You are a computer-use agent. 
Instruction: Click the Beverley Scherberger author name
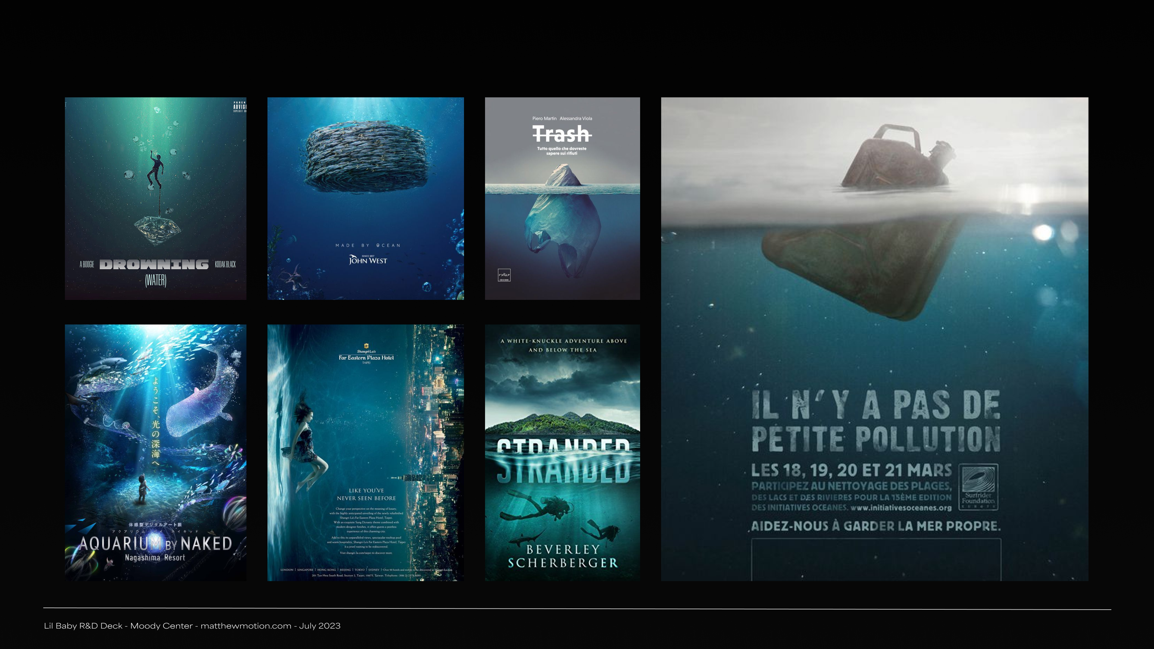click(x=562, y=556)
